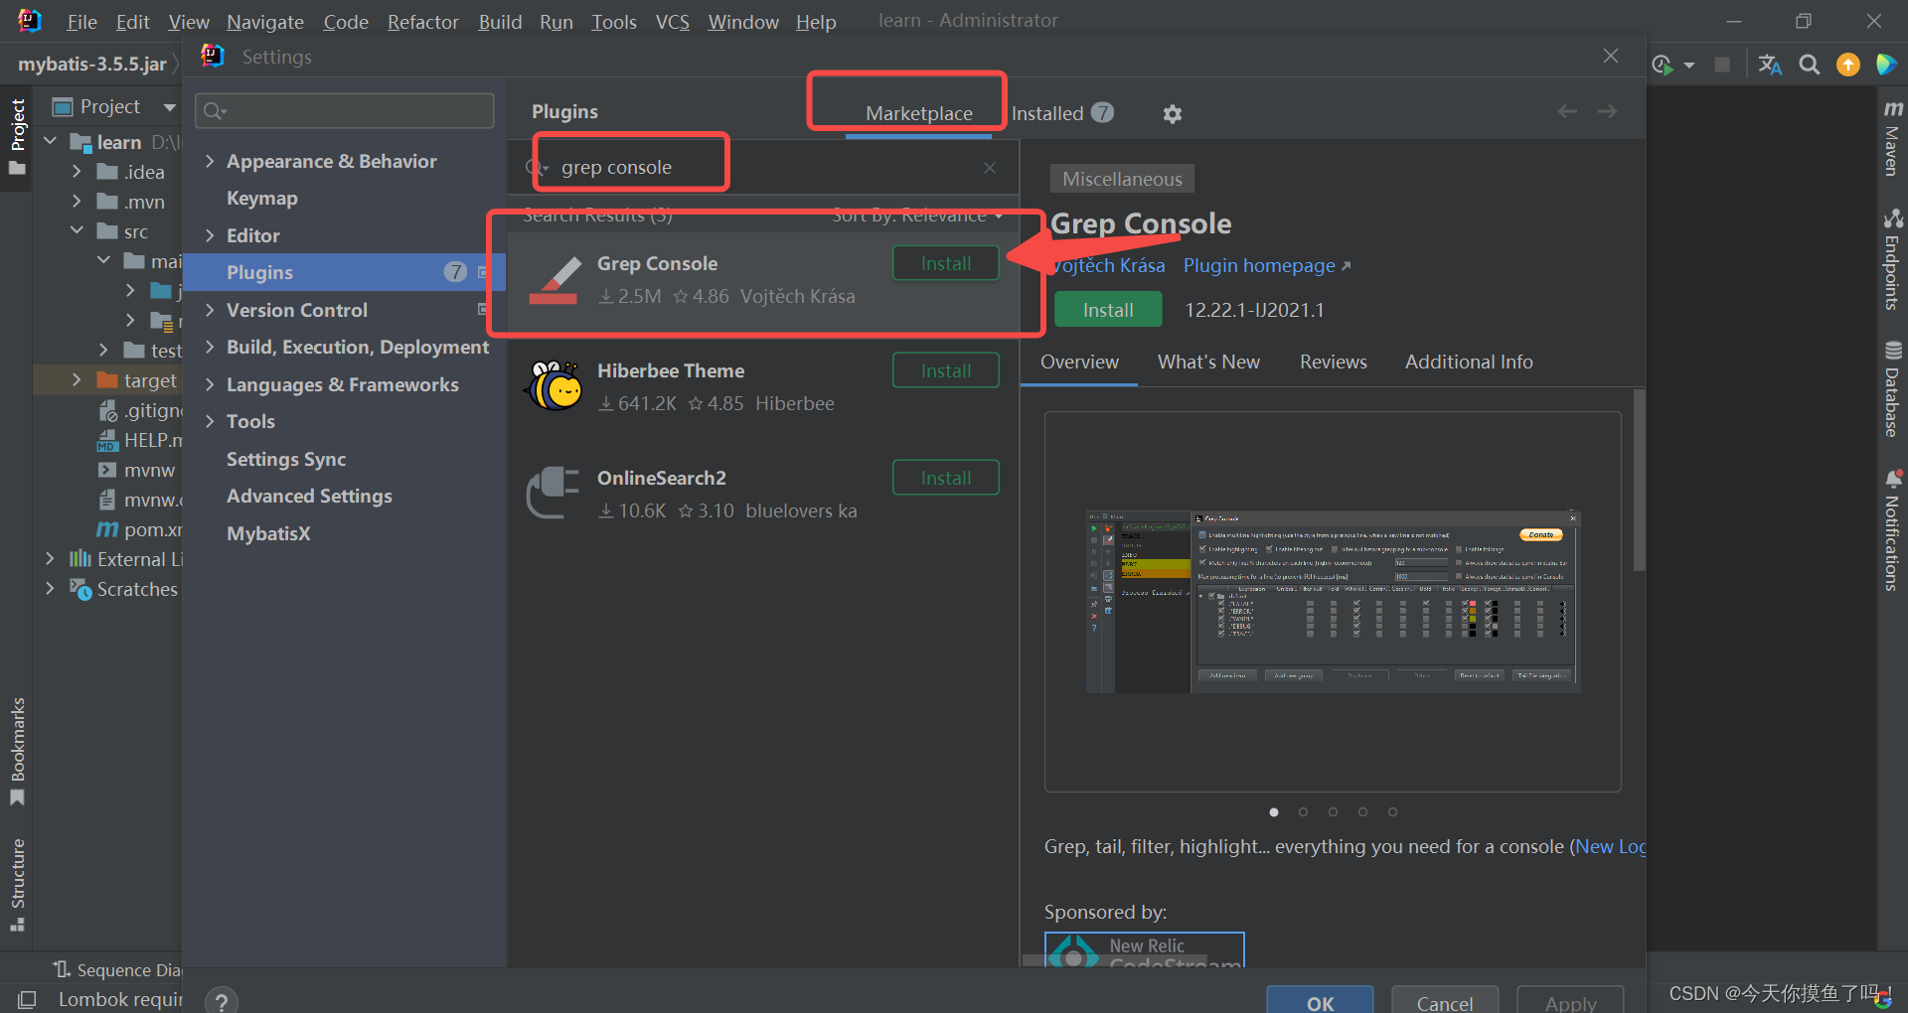
Task: Open the plugins gear settings icon
Action: point(1173,113)
